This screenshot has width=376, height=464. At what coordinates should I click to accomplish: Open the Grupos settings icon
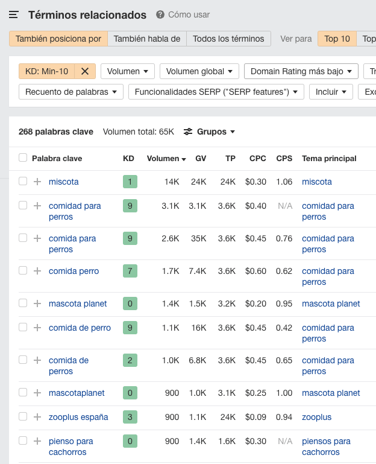tap(188, 132)
